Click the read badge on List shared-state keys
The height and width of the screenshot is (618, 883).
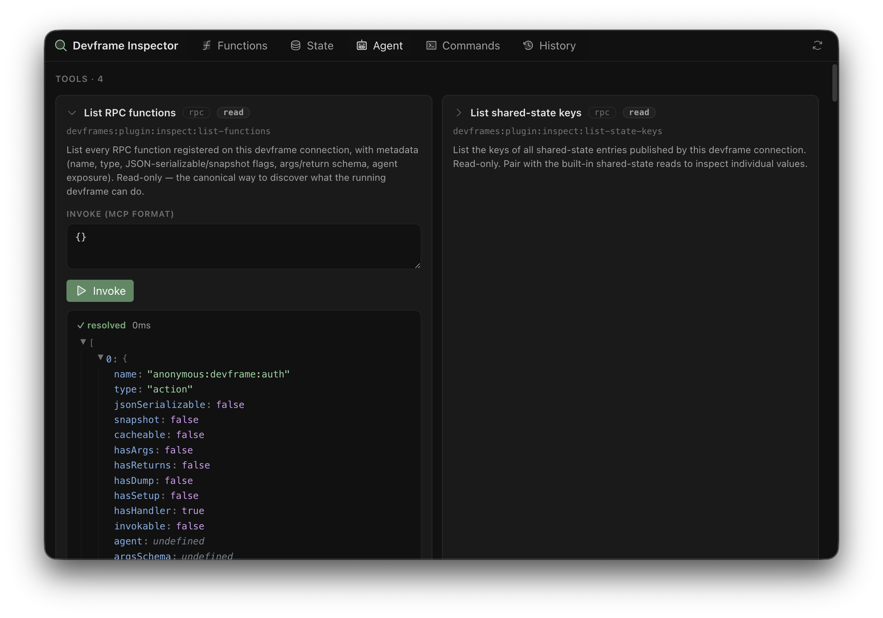[639, 113]
